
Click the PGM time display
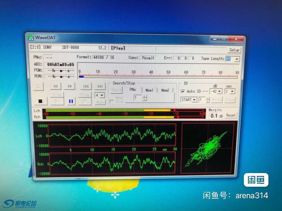[59, 71]
